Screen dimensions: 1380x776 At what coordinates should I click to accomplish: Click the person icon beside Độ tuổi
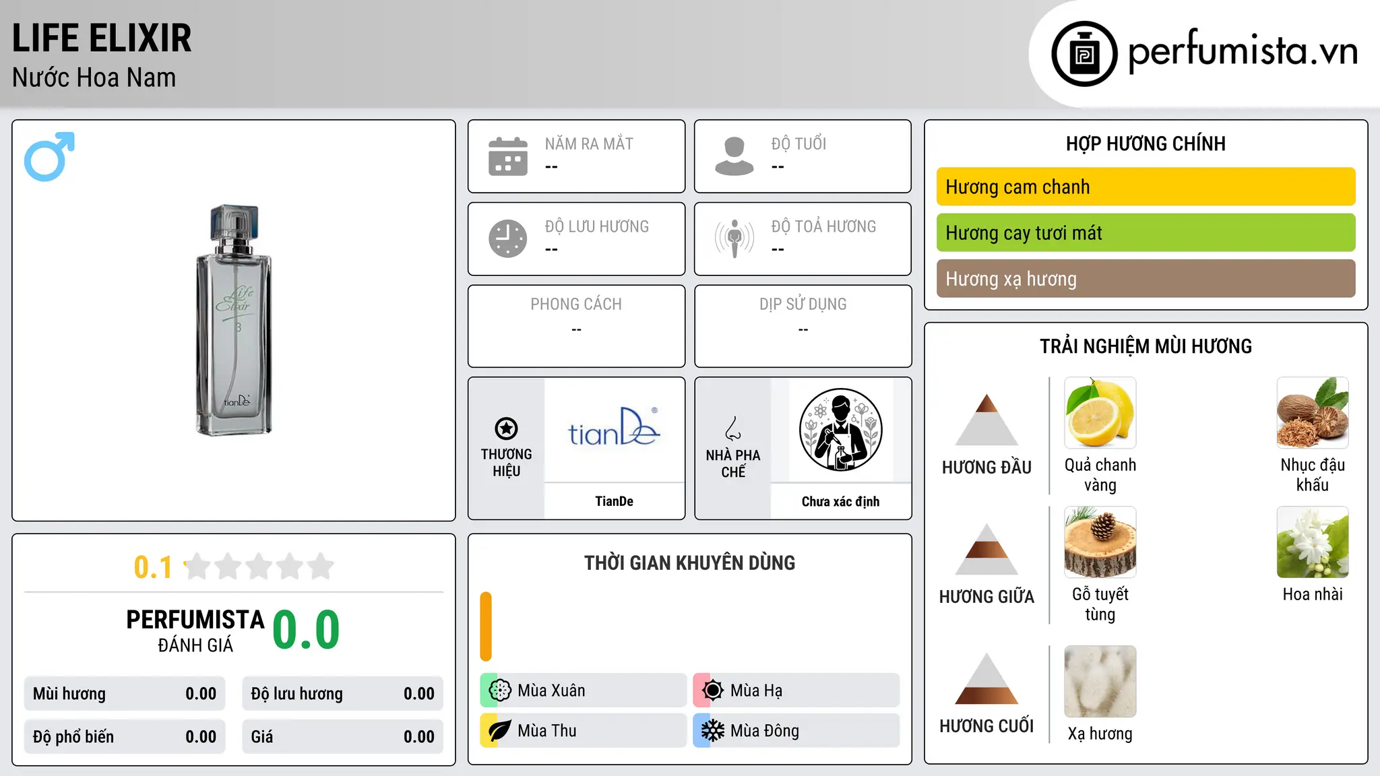[x=734, y=156]
